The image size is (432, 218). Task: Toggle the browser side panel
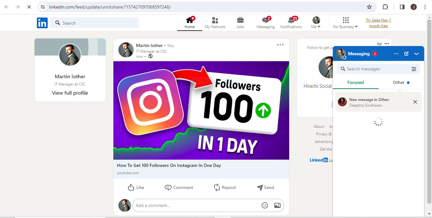(x=402, y=7)
